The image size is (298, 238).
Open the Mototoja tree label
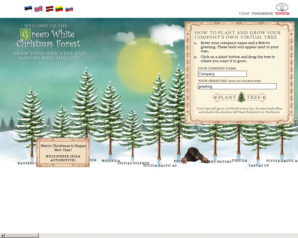point(111,161)
